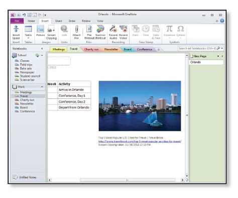Click the Insert Space tool
The height and width of the screenshot is (198, 238).
(16, 33)
